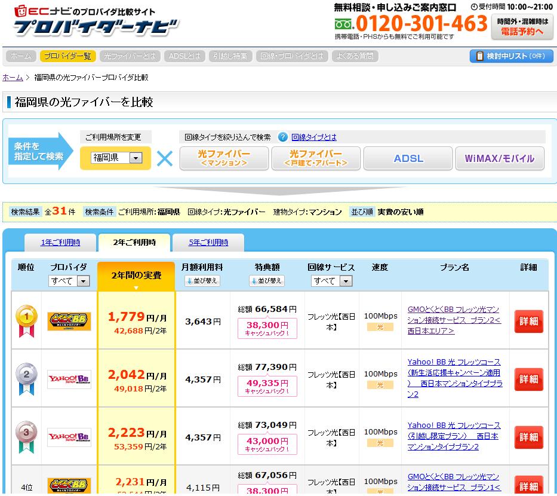The height and width of the screenshot is (496, 557).
Task: Click the blue question mark help icon
Action: (283, 137)
